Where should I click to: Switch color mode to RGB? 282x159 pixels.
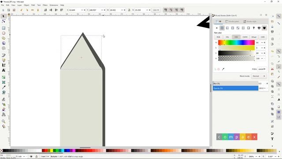pyautogui.click(x=219, y=37)
